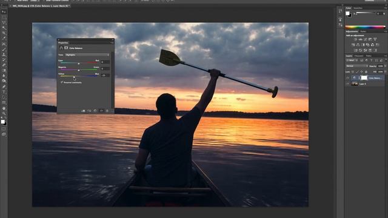The width and height of the screenshot is (388, 218).
Task: Toggle Preserve Luminosity checkbox
Action: [62, 82]
